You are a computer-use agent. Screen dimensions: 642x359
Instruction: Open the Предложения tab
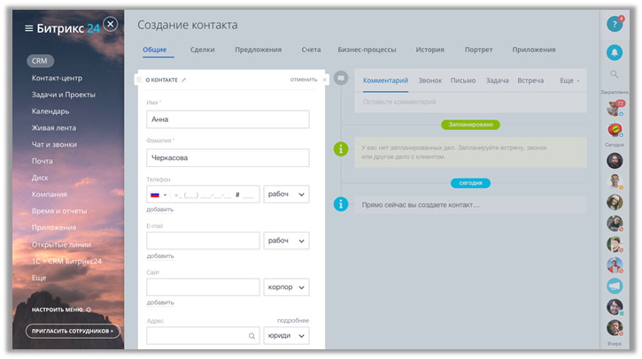click(x=258, y=50)
